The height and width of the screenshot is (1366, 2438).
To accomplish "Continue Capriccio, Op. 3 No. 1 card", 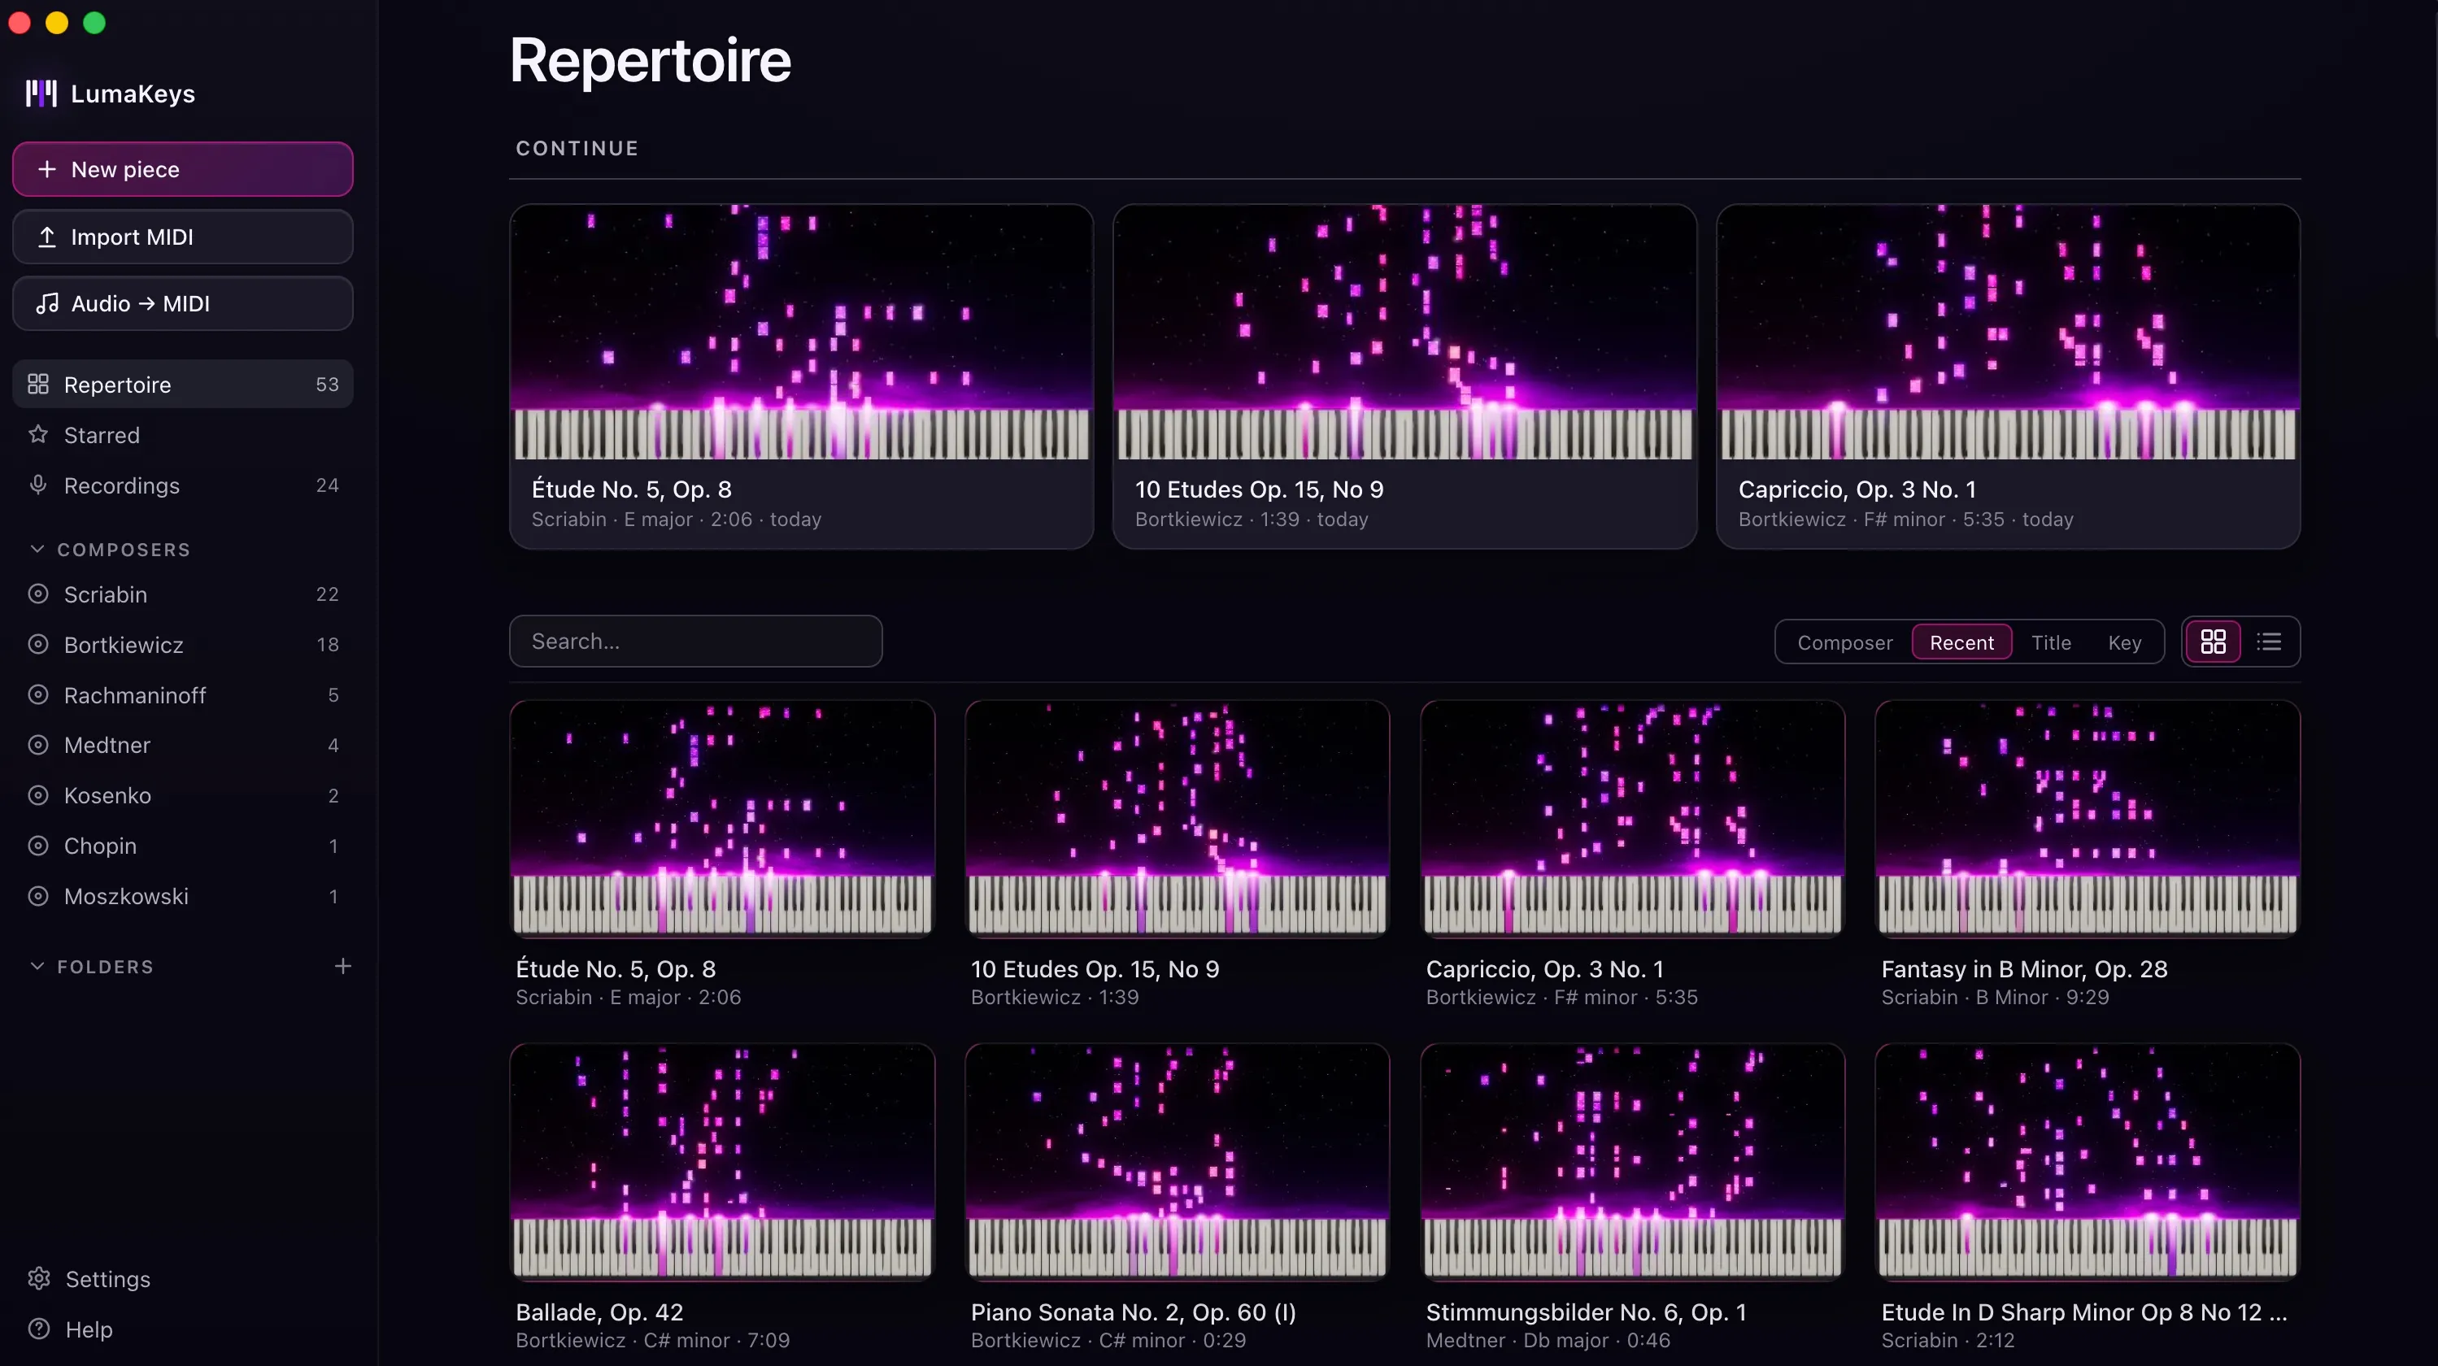I will 2009,376.
